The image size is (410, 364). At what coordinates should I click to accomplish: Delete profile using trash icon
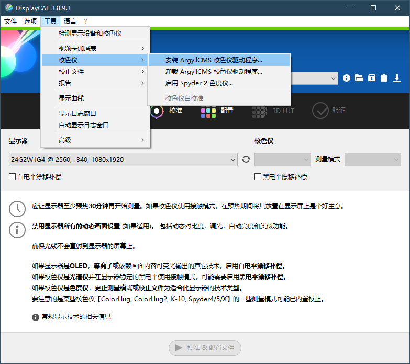pos(384,78)
